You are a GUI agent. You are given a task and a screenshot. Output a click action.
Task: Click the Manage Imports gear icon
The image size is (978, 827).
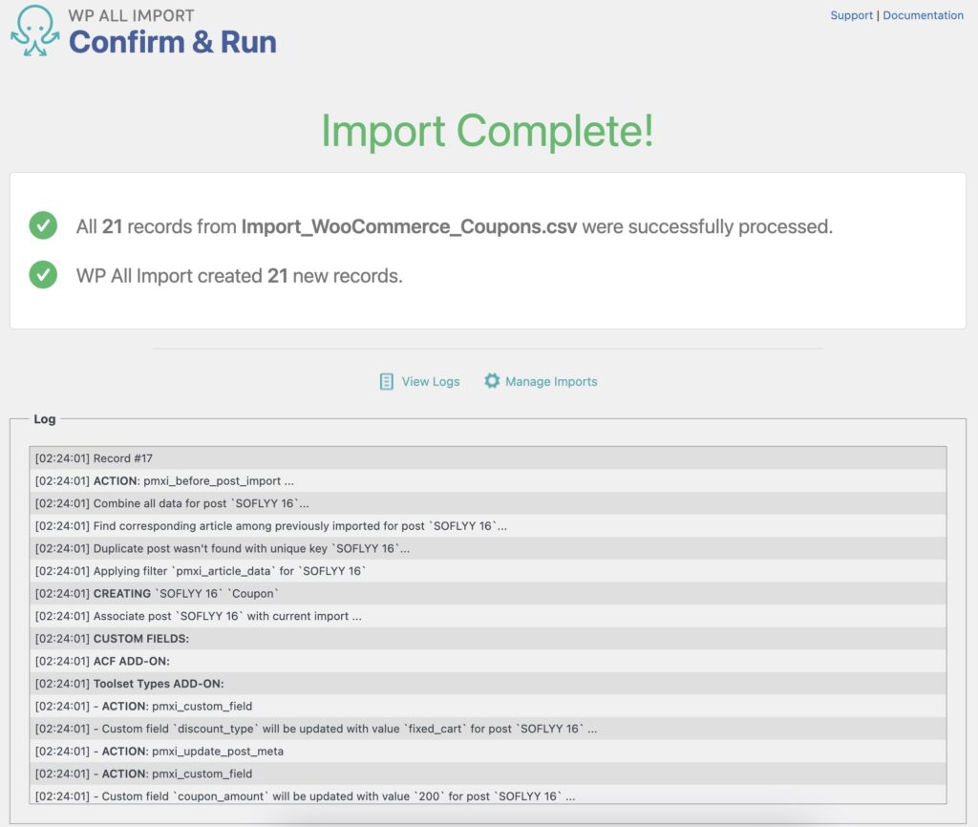point(492,380)
